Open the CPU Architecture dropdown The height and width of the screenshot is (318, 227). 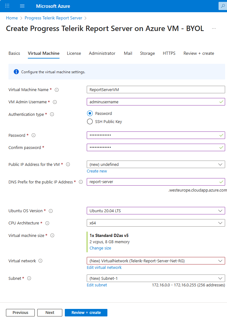156,223
